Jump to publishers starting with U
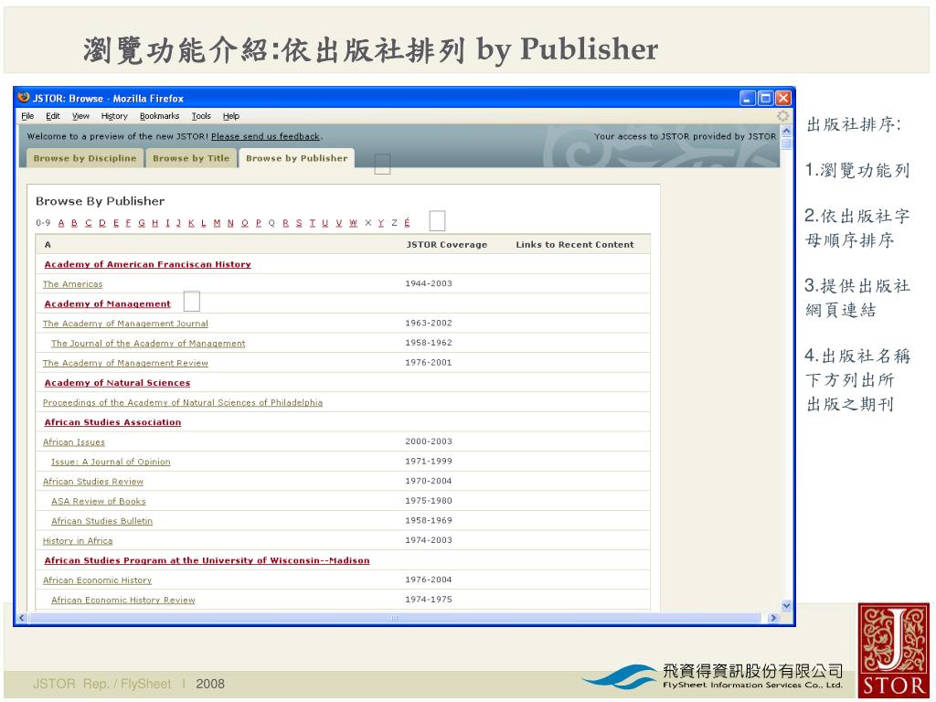Screen dimensions: 936x702 325,223
